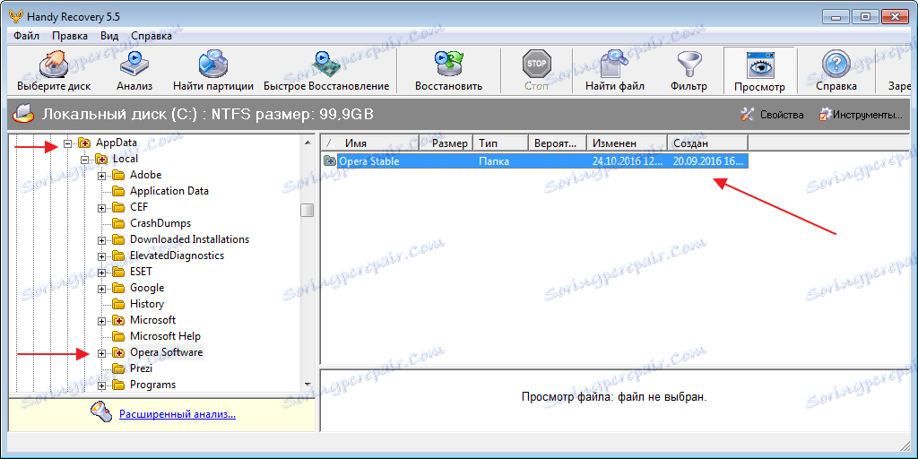The height and width of the screenshot is (459, 918).
Task: Select the Microsoft Help folder
Action: (165, 336)
